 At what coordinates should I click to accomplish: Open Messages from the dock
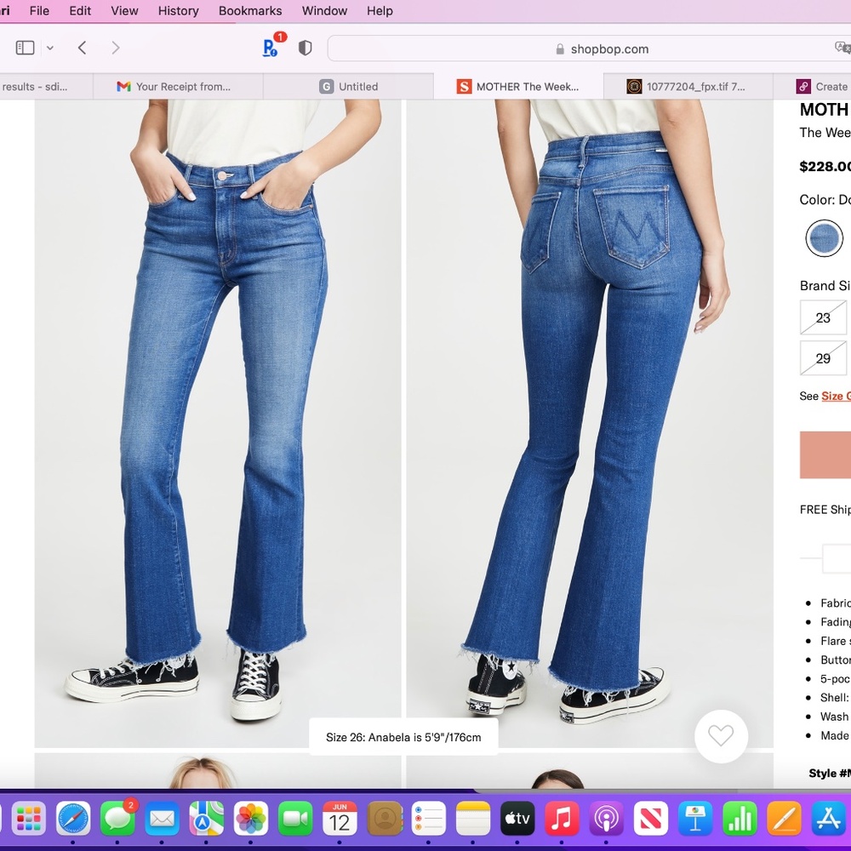pos(117,819)
